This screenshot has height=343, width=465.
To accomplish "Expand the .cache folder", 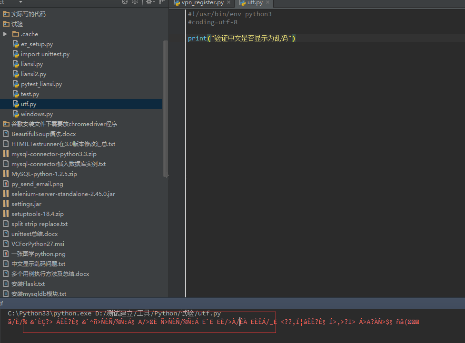I will (x=5, y=34).
